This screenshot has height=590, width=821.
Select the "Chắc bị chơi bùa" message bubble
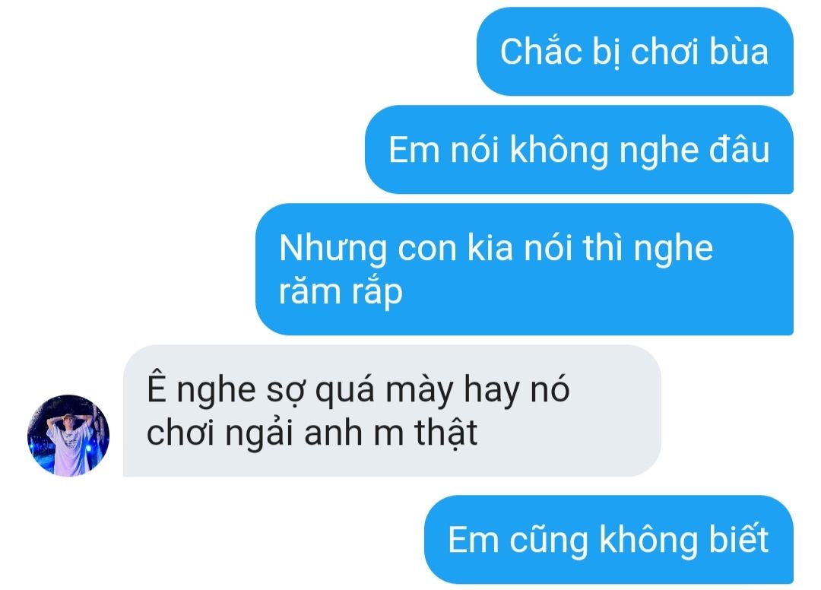(x=635, y=51)
